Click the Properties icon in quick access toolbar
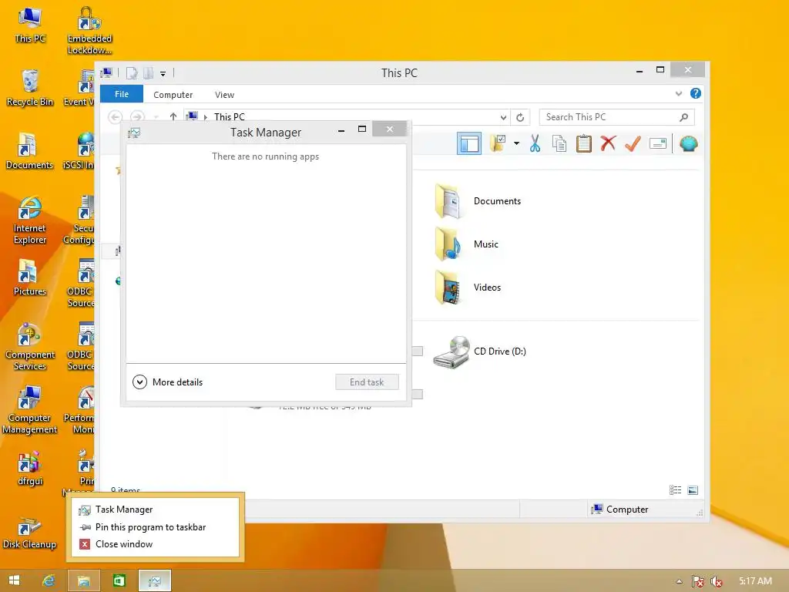789x592 pixels. click(132, 73)
